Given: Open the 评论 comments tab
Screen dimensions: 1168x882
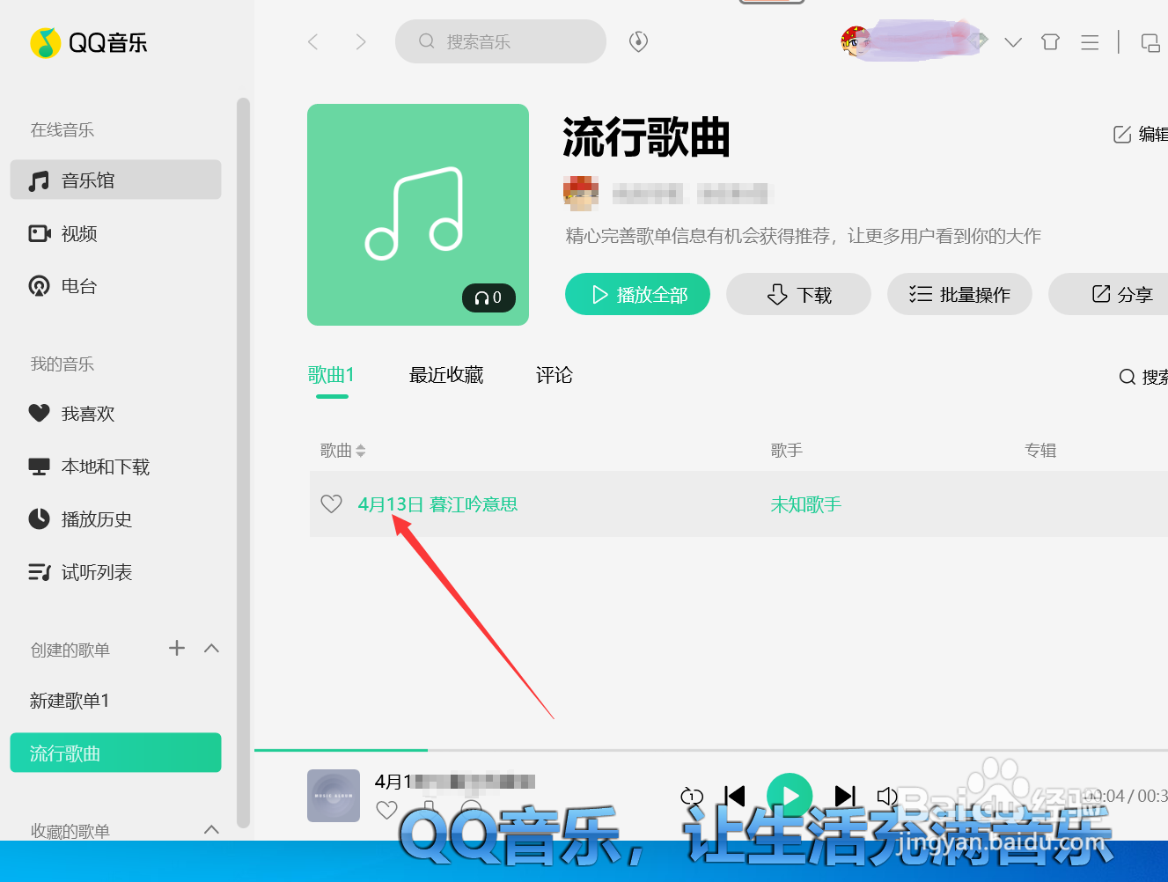Looking at the screenshot, I should tap(555, 375).
